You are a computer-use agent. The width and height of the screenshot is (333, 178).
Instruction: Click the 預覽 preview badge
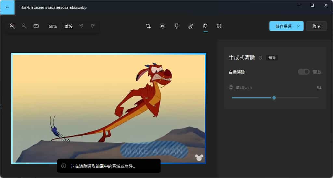(x=272, y=58)
